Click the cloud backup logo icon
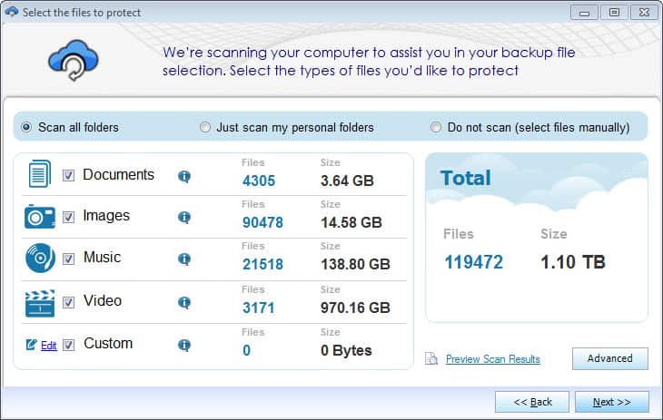Image resolution: width=663 pixels, height=420 pixels. coord(74,60)
